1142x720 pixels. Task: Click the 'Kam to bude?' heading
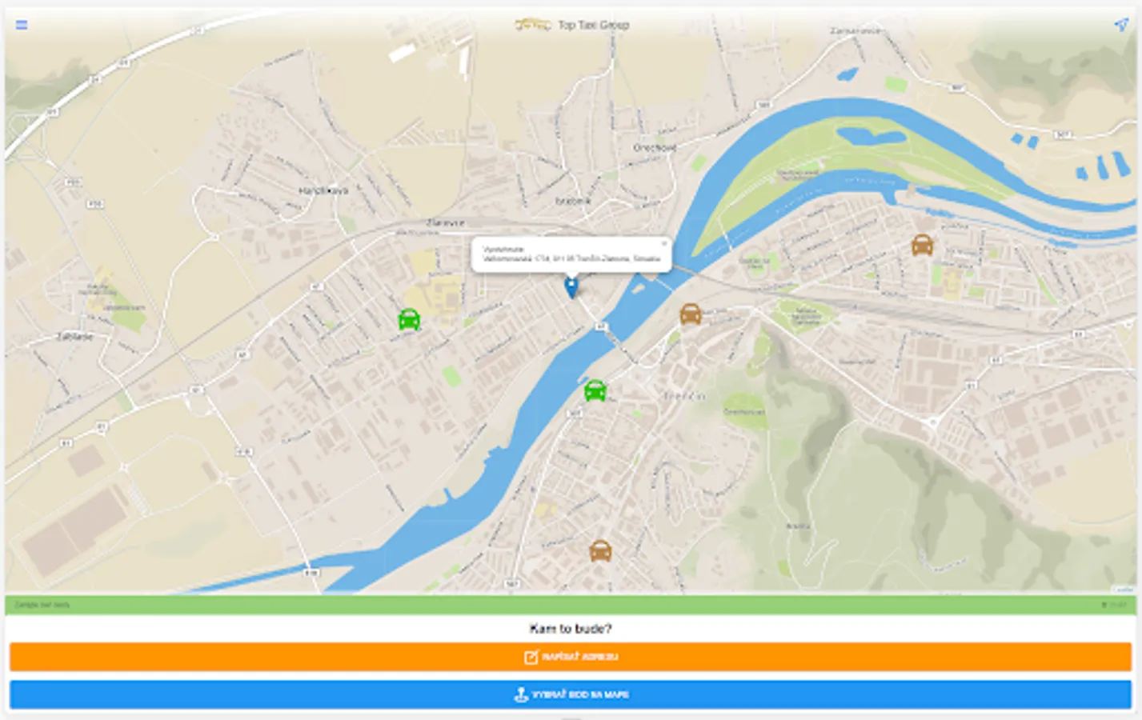pyautogui.click(x=571, y=629)
